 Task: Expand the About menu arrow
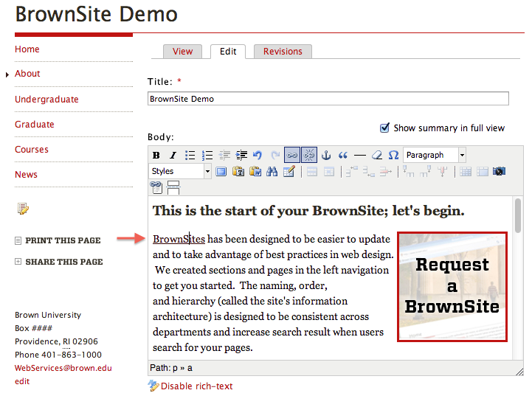[x=7, y=74]
